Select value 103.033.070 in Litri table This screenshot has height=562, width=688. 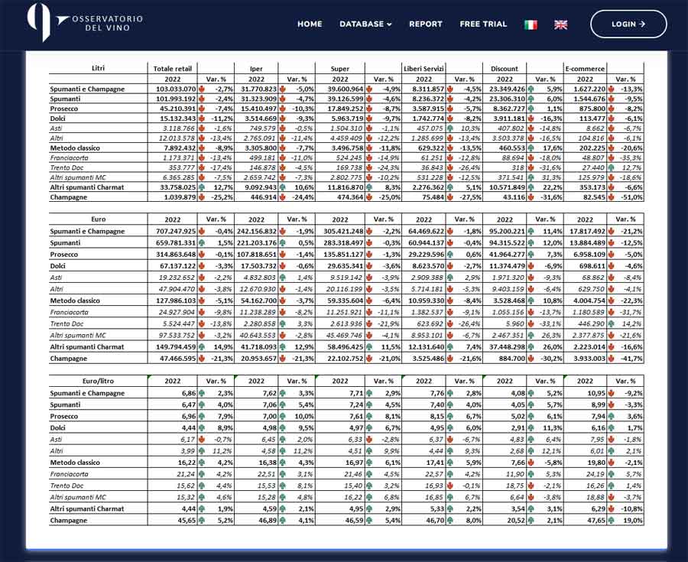176,89
